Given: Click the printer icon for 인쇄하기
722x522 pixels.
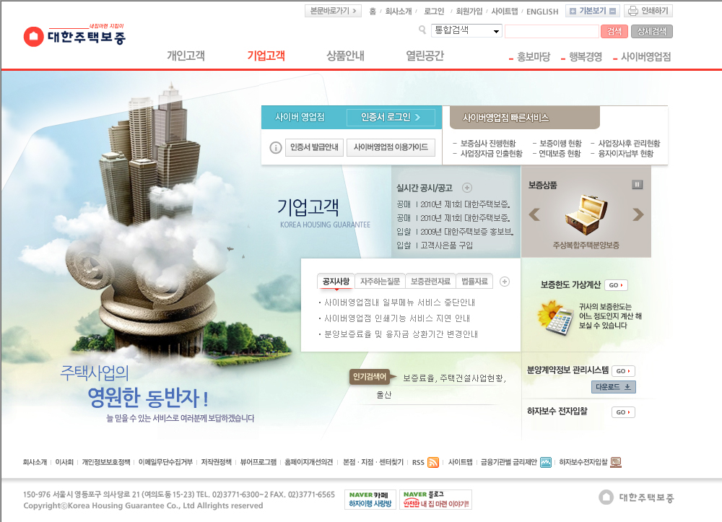Looking at the screenshot, I should [633, 11].
